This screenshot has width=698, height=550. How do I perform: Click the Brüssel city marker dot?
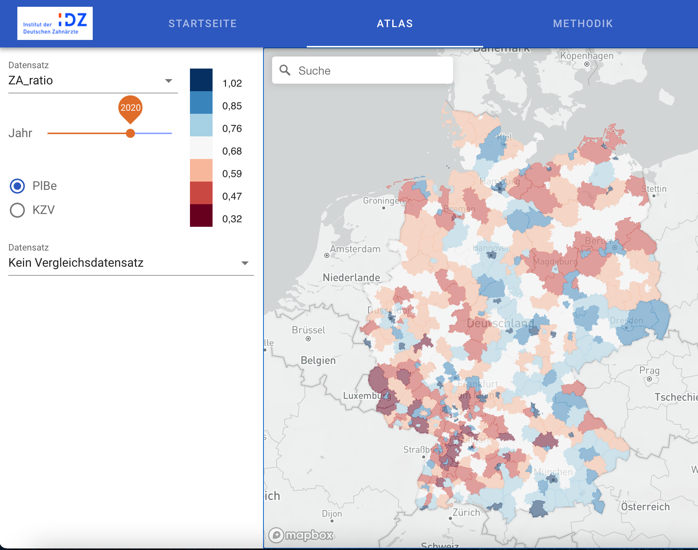[x=308, y=339]
